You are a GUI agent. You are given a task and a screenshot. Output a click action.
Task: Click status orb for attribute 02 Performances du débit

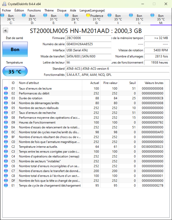(x=6, y=93)
